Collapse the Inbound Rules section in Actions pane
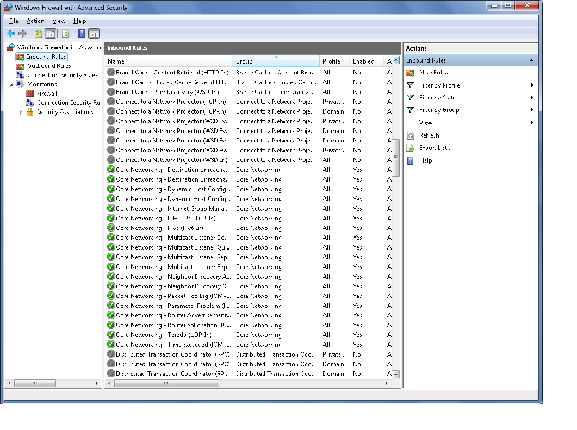Image resolution: width=577 pixels, height=430 pixels. (532, 60)
